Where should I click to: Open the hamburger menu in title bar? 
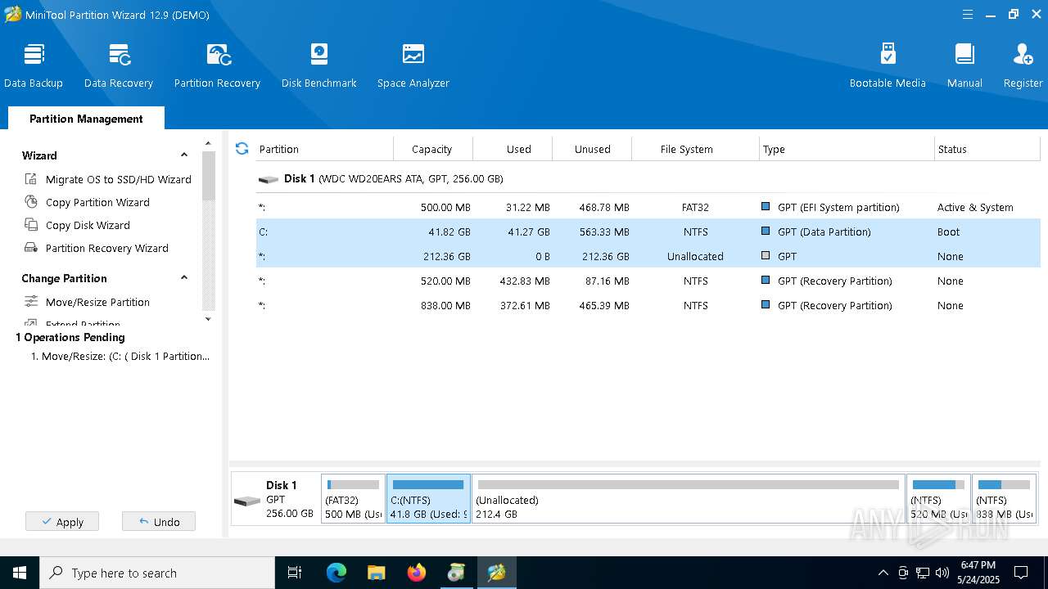968,15
